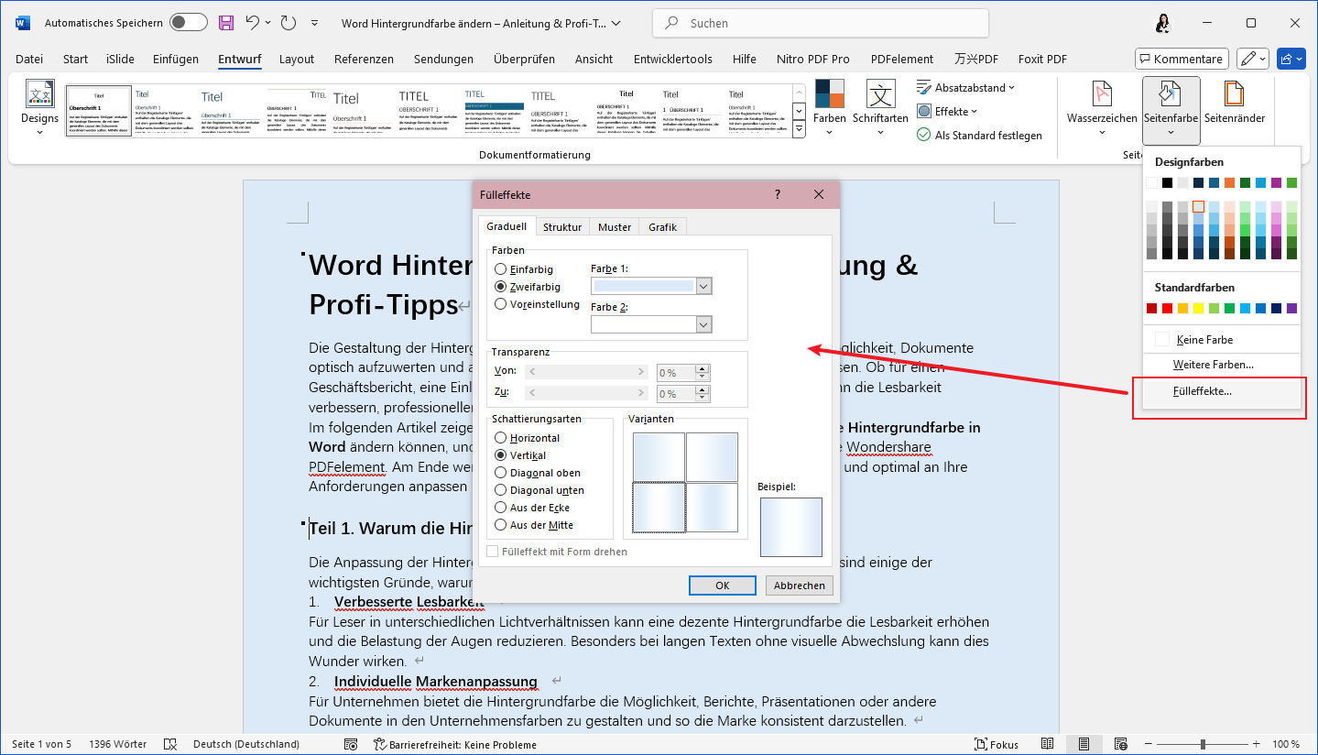The height and width of the screenshot is (755, 1318).
Task: Choose Weitere Farben... menu entry
Action: pos(1222,365)
